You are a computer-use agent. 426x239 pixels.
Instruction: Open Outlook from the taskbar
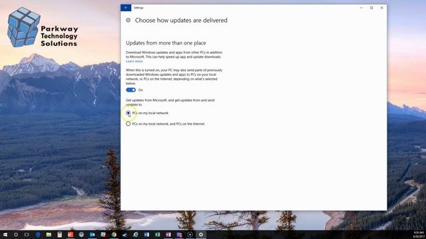coord(92,234)
